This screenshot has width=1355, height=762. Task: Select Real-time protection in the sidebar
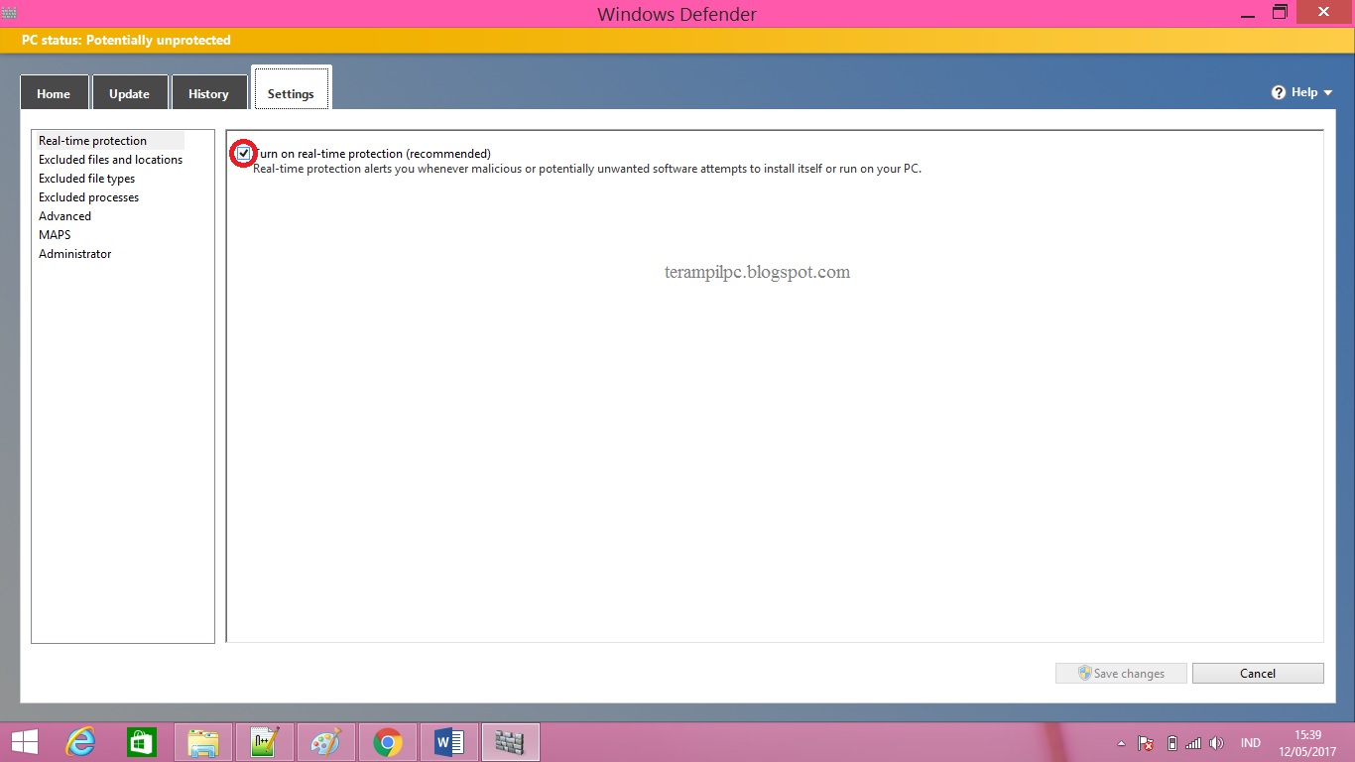(109, 141)
